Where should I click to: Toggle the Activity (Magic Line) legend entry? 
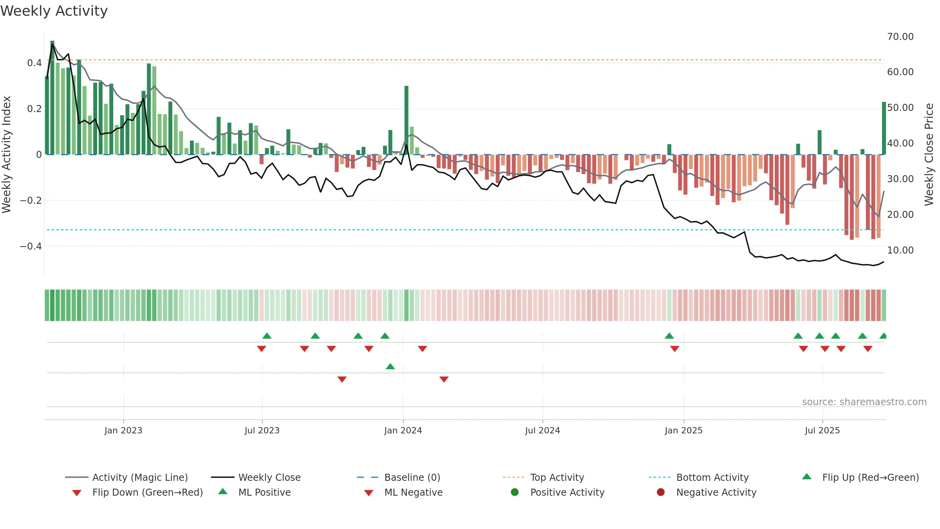(127, 477)
